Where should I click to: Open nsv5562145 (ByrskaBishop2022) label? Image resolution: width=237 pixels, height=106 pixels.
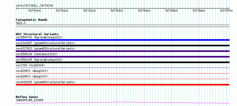pos(39,60)
